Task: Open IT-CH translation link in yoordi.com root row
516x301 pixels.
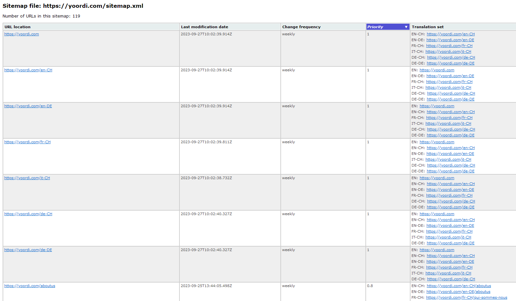Action: pos(448,52)
